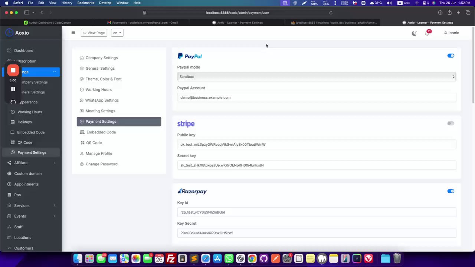Open the Safari share icon
The image size is (475, 267).
(x=449, y=13)
